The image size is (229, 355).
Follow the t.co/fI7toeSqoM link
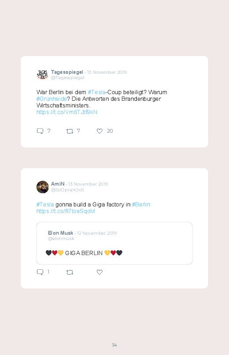click(66, 211)
